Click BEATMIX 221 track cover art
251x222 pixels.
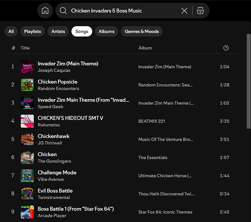27,121
